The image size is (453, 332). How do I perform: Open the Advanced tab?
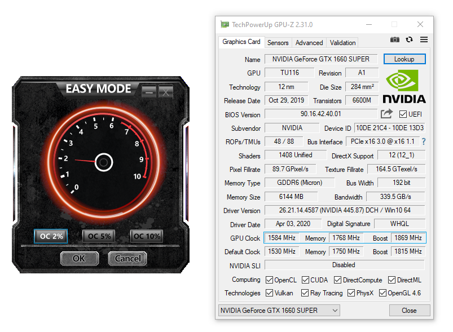[309, 43]
